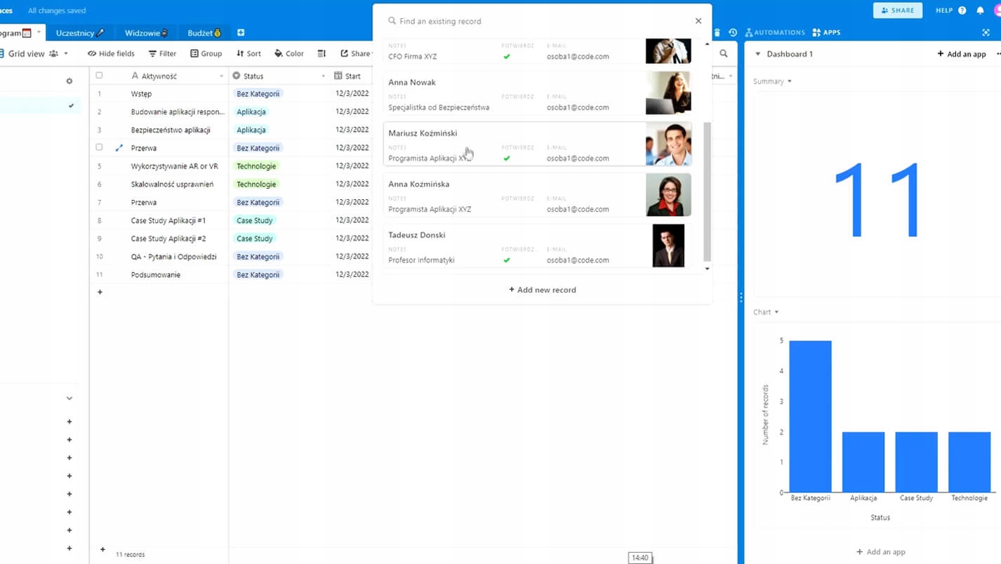This screenshot has width=1001, height=564.
Task: Close the find record dialog
Action: (698, 21)
